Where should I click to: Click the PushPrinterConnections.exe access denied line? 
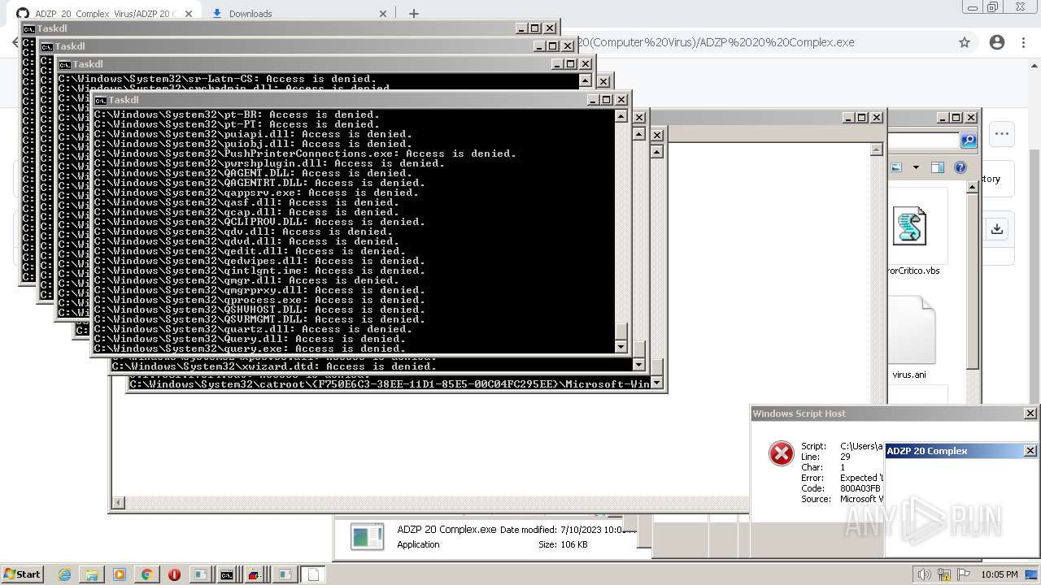304,154
